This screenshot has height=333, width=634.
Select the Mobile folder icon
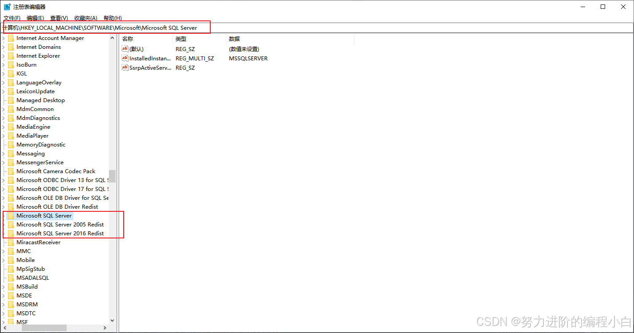point(11,260)
